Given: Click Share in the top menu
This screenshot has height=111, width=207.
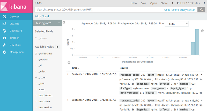Looking at the screenshot, I should pyautogui.click(x=164, y=3).
